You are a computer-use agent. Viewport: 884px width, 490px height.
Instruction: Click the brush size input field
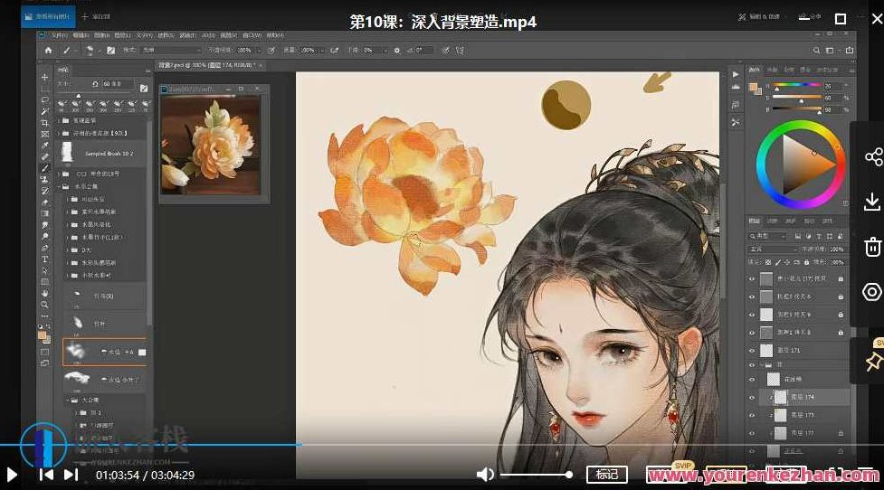coord(118,84)
